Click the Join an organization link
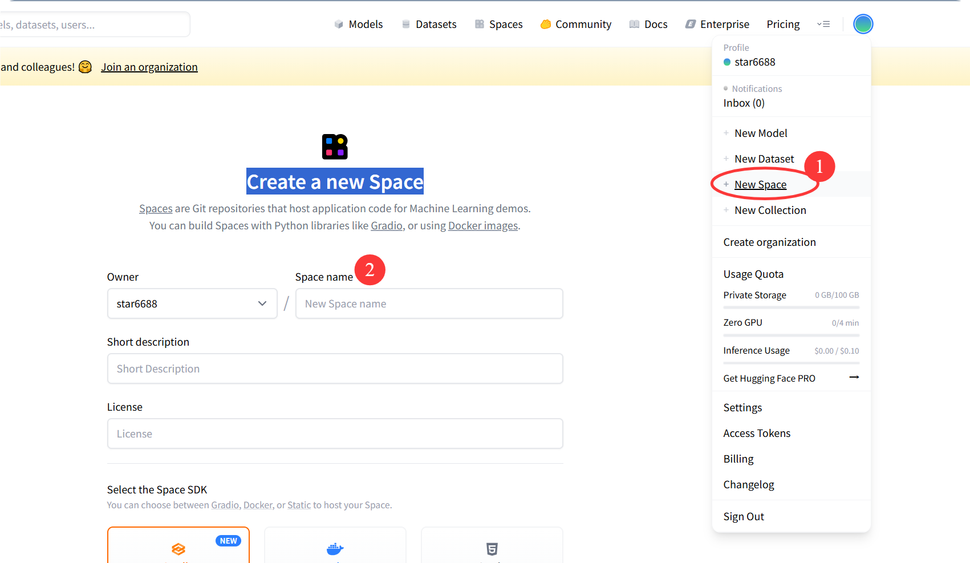 click(x=149, y=67)
